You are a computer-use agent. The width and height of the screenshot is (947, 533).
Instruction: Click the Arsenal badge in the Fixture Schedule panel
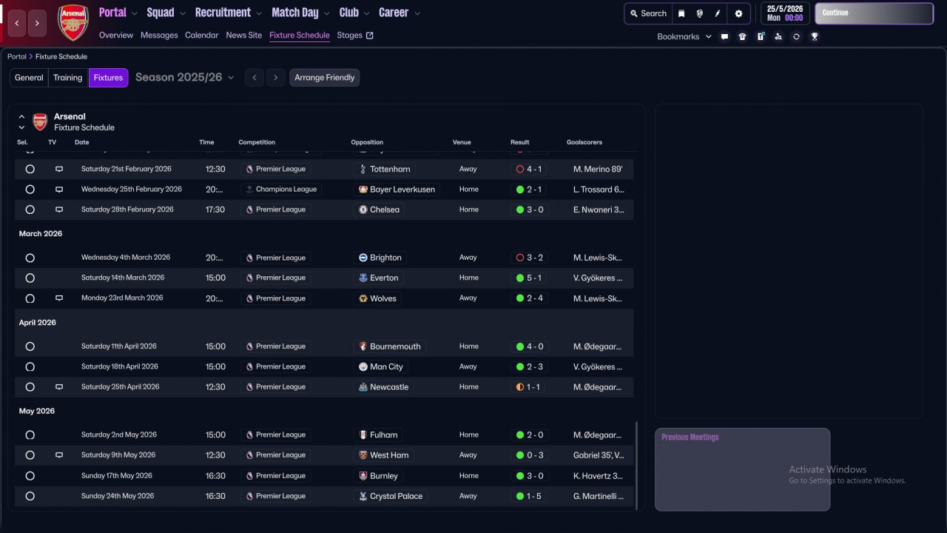click(40, 121)
